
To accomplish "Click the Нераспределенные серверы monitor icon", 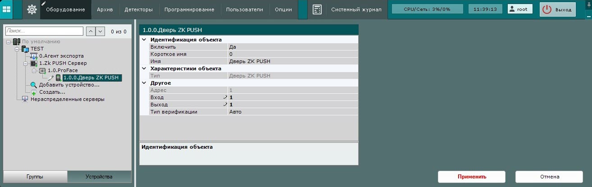I will coord(25,99).
